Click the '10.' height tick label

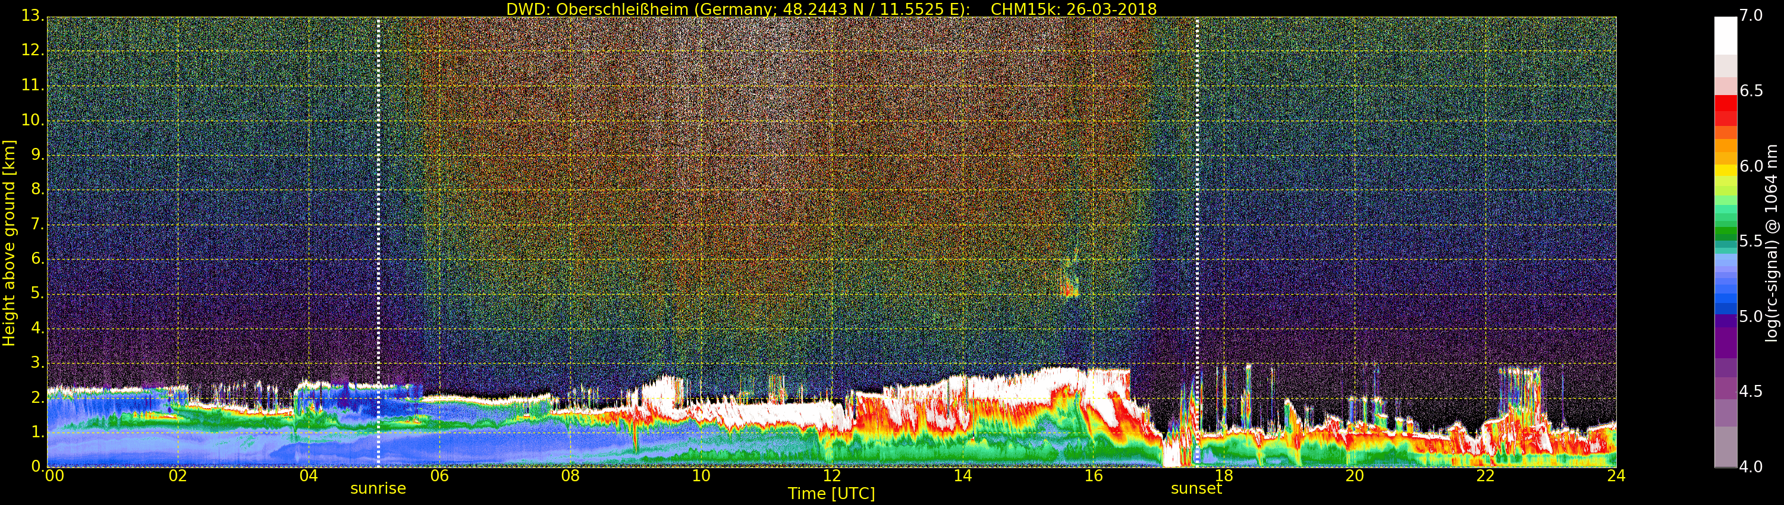point(33,119)
